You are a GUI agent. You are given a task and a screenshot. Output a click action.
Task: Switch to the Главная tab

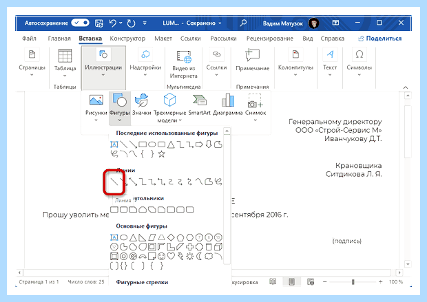click(x=59, y=39)
